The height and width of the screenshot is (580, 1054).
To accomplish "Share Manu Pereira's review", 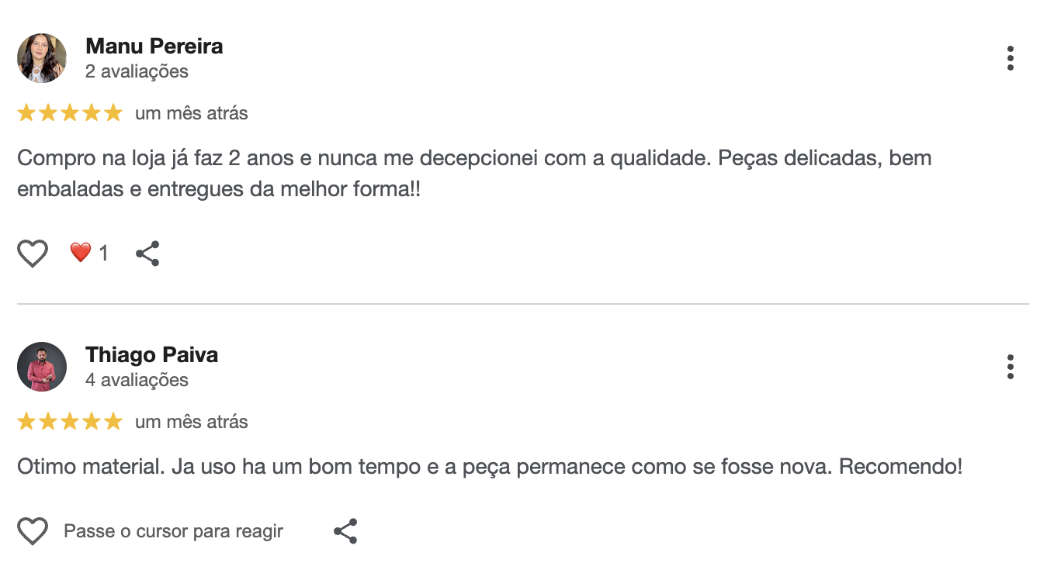I will [x=147, y=254].
